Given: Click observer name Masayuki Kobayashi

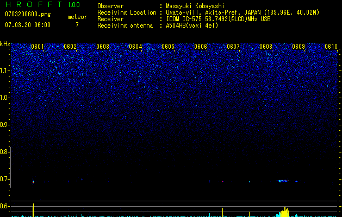Looking at the screenshot, I should [x=195, y=6].
